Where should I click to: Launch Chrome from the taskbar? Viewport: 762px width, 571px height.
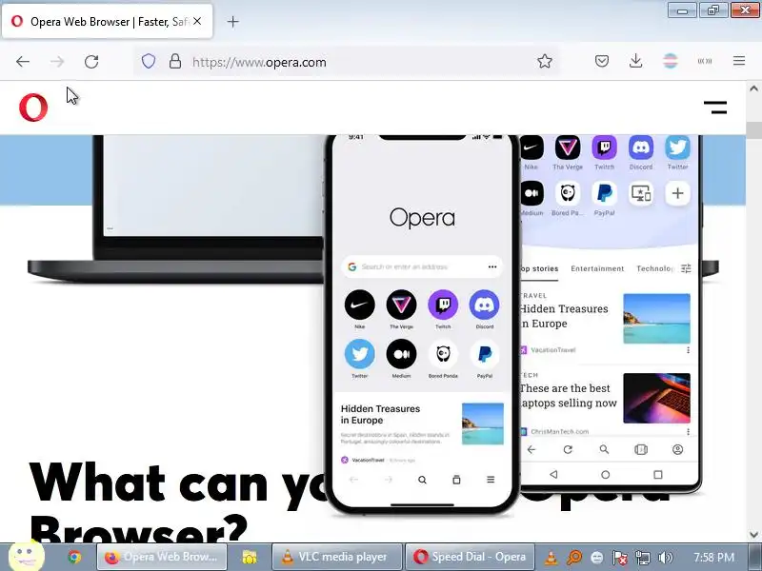74,557
